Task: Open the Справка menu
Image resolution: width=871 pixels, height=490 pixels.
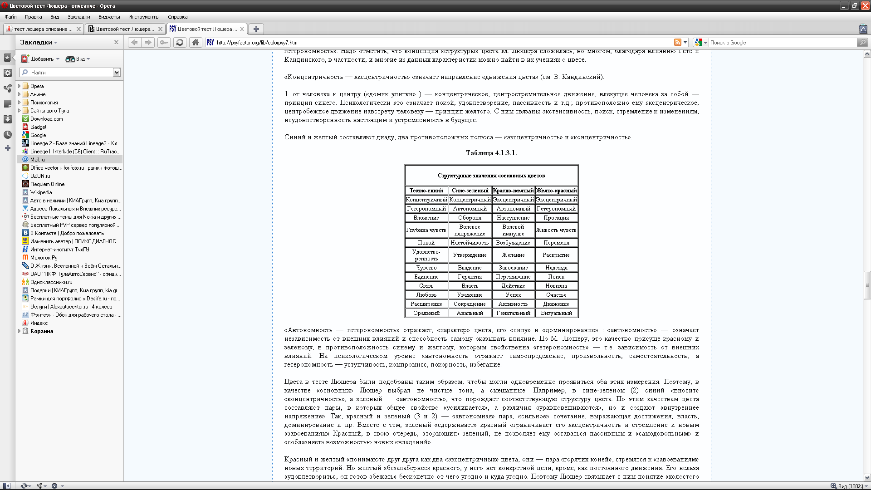Action: (x=177, y=17)
